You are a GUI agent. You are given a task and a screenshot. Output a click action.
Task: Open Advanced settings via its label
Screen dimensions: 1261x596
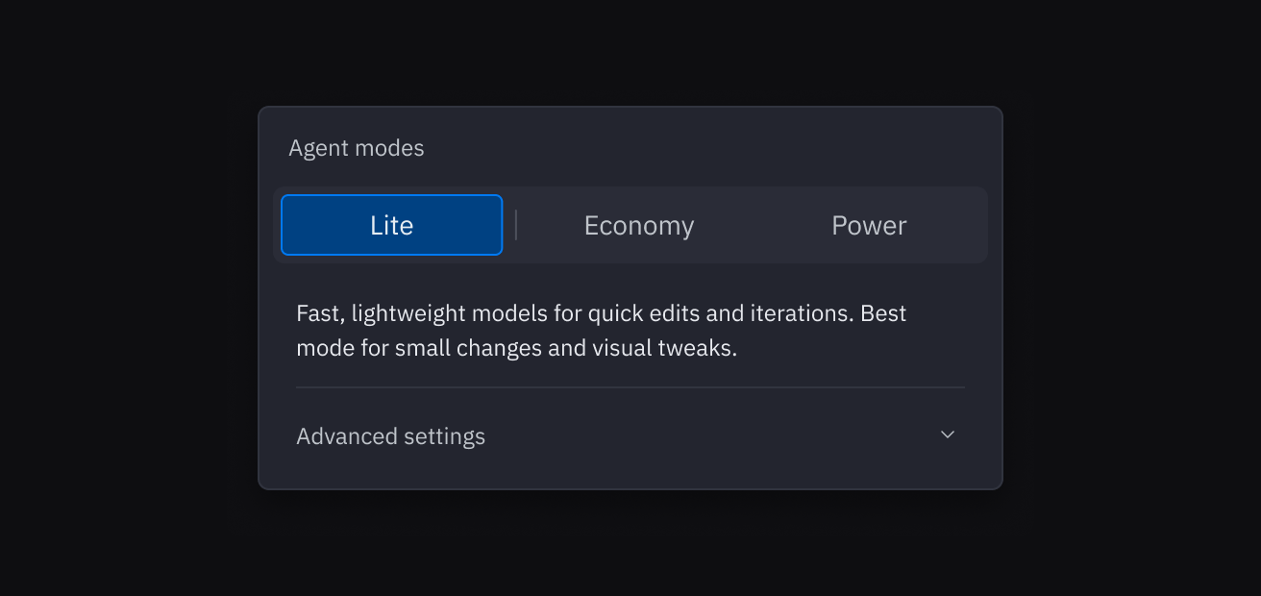[390, 435]
